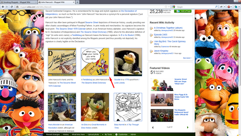Viewport: 241px width, 136px height.
Task: Open the John Hancock signature calendar thumbnail
Action: [x=62, y=62]
